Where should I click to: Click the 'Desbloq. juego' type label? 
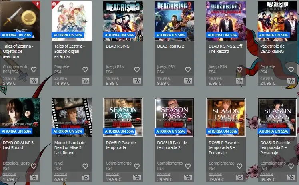[x=16, y=163]
